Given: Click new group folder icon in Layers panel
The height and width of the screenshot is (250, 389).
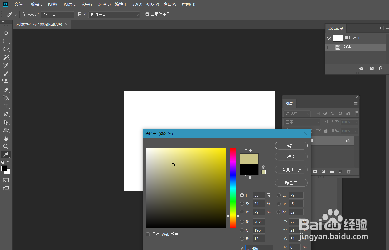Looking at the screenshot, I should 332,172.
